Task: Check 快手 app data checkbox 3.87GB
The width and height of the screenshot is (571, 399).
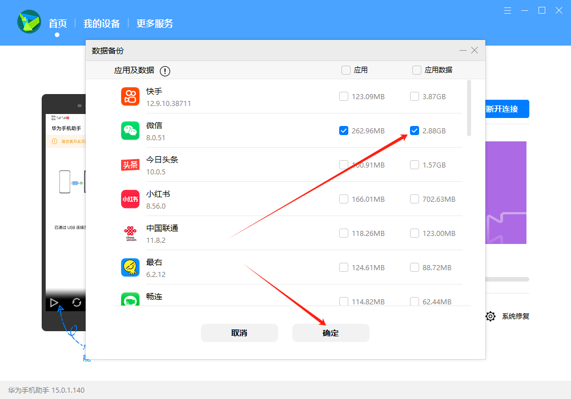Action: tap(415, 96)
